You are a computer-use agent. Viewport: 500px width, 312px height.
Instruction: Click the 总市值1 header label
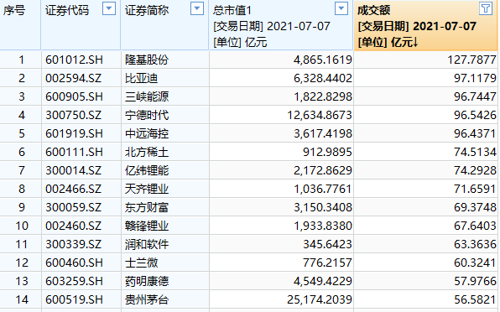click(232, 11)
